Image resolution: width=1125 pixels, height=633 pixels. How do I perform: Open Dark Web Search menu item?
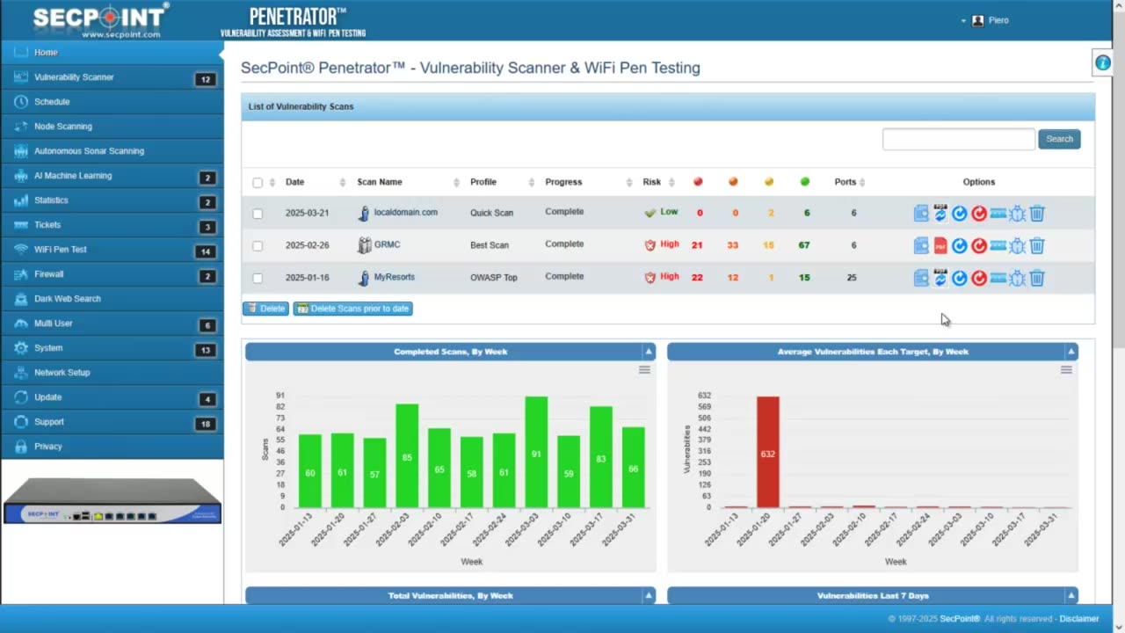tap(112, 299)
